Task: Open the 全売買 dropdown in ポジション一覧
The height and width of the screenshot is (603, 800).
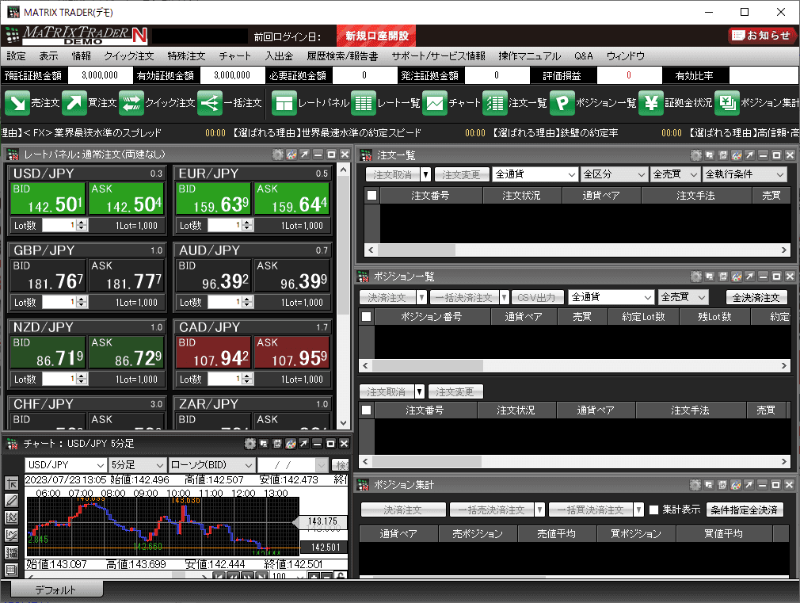Action: (683, 297)
